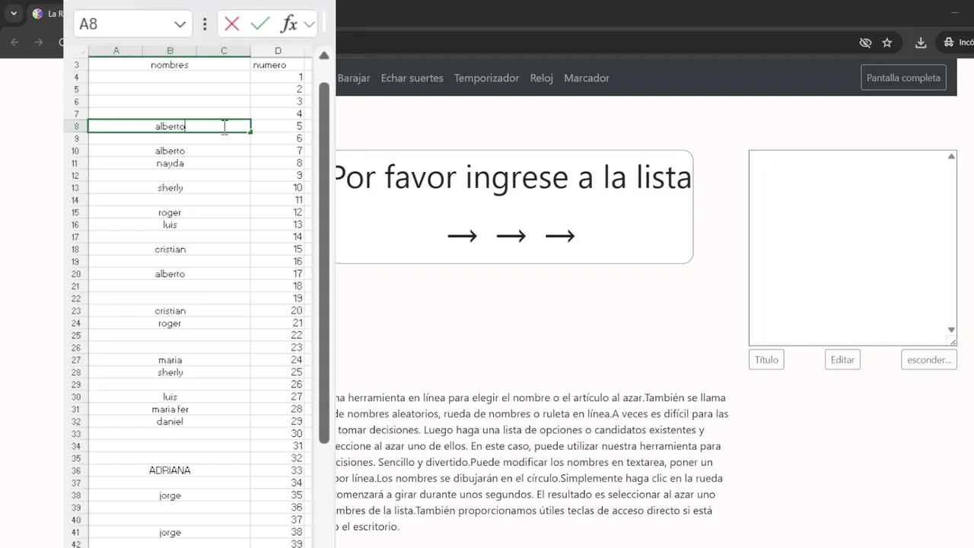Select row header 12 in the spreadsheet
Image resolution: width=974 pixels, height=548 pixels.
point(75,176)
